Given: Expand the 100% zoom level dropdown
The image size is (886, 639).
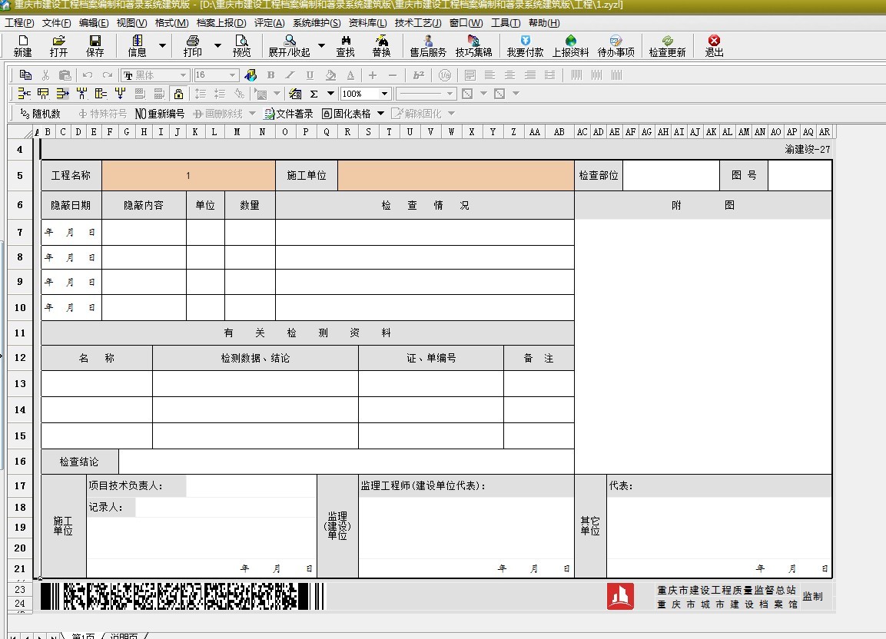Looking at the screenshot, I should click(x=383, y=93).
